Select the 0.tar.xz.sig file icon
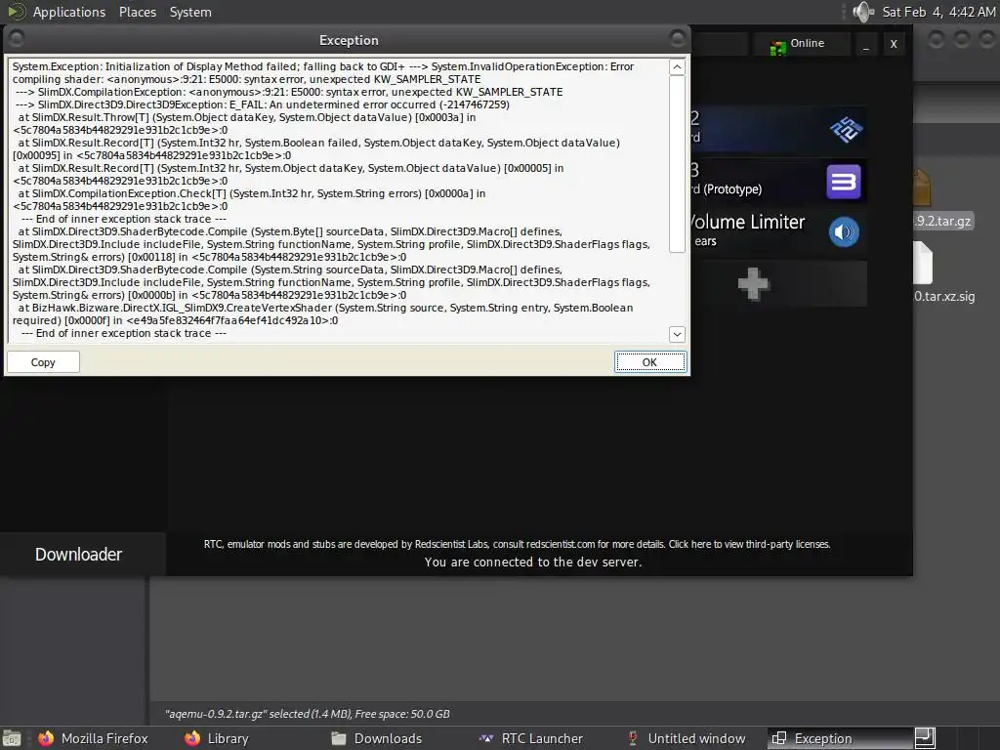 point(923,262)
